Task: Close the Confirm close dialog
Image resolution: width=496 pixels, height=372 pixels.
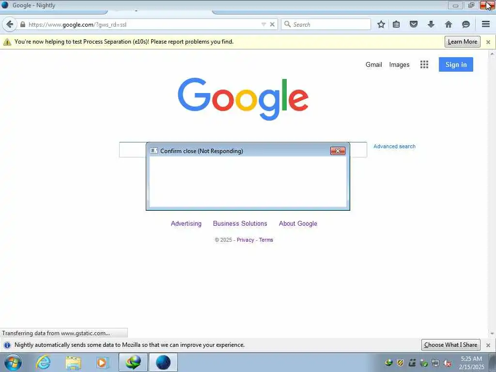Action: (338, 151)
